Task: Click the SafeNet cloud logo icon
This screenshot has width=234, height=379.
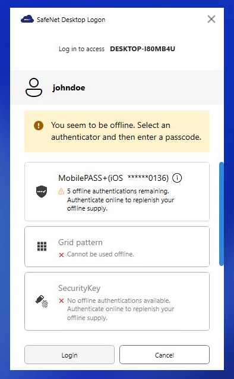Action: coord(27,19)
